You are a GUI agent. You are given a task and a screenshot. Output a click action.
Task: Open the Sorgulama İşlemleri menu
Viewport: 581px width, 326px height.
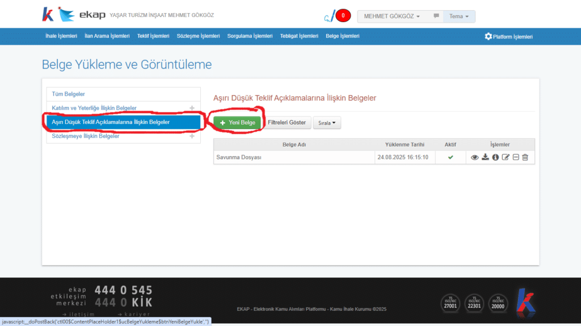(x=249, y=36)
